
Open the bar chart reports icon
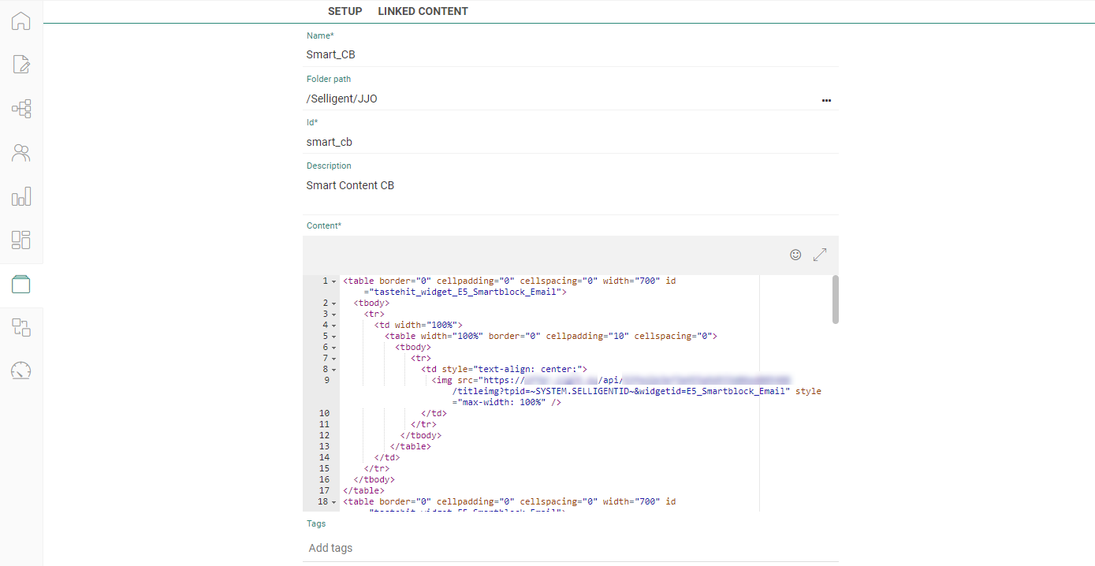coord(21,196)
